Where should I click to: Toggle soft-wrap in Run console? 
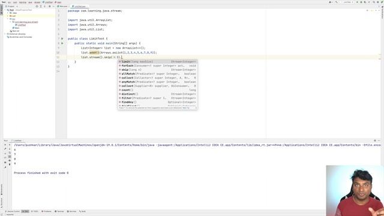point(10,152)
